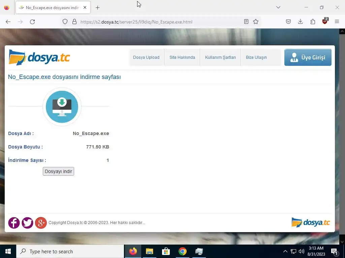Expand the list all tabs chevron
The height and width of the screenshot is (258, 345).
click(278, 7)
